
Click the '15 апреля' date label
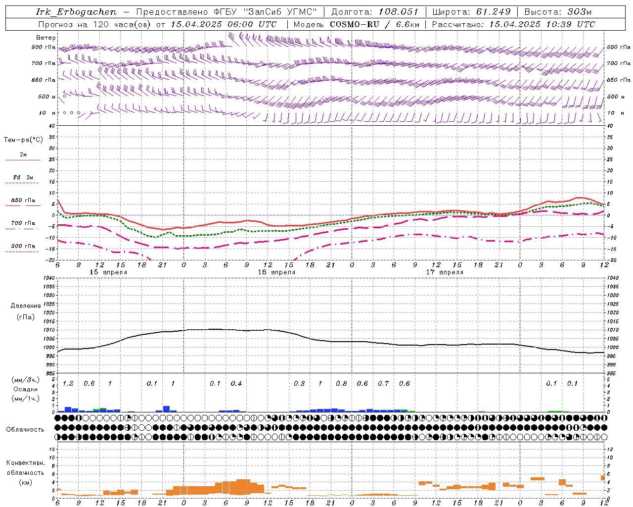(108, 272)
